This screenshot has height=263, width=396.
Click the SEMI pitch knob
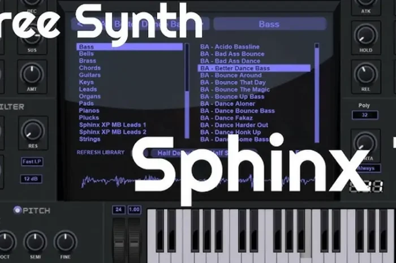pos(35,242)
